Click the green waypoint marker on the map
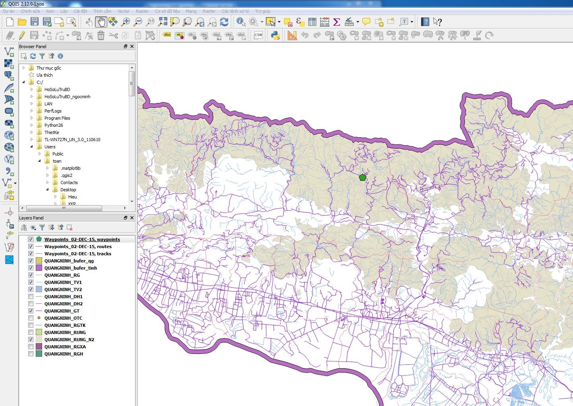The height and width of the screenshot is (406, 573). pyautogui.click(x=362, y=177)
